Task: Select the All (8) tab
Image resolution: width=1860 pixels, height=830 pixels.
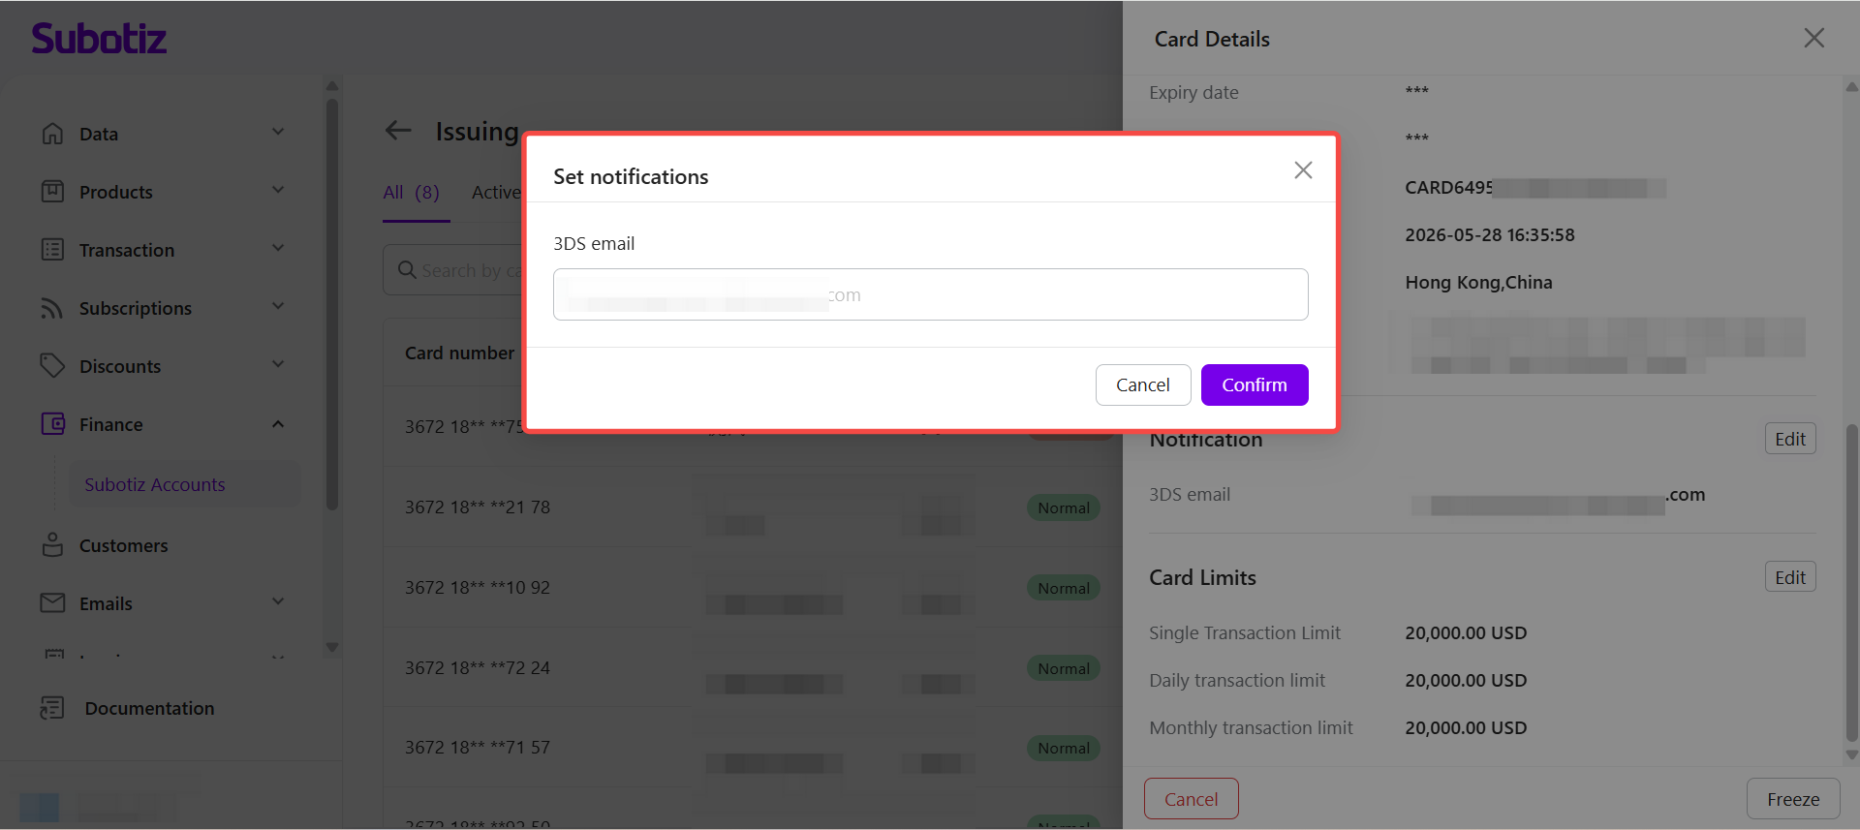Action: (412, 192)
